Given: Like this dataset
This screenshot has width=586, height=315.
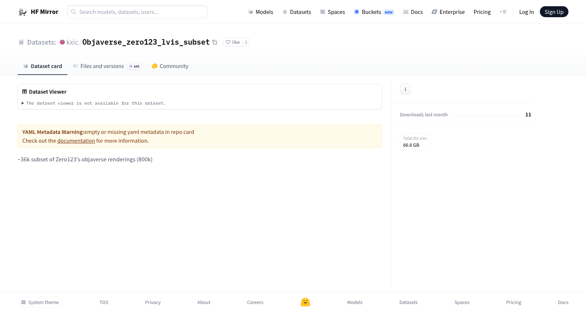Looking at the screenshot, I should 233,42.
